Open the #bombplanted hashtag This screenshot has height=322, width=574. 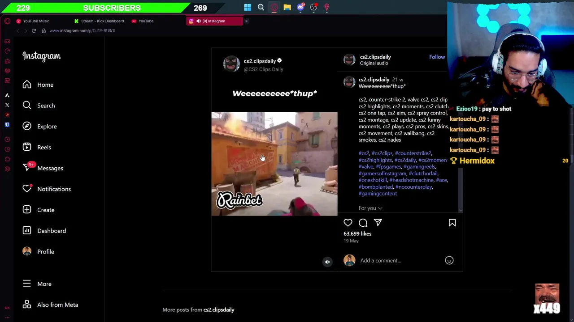376,187
